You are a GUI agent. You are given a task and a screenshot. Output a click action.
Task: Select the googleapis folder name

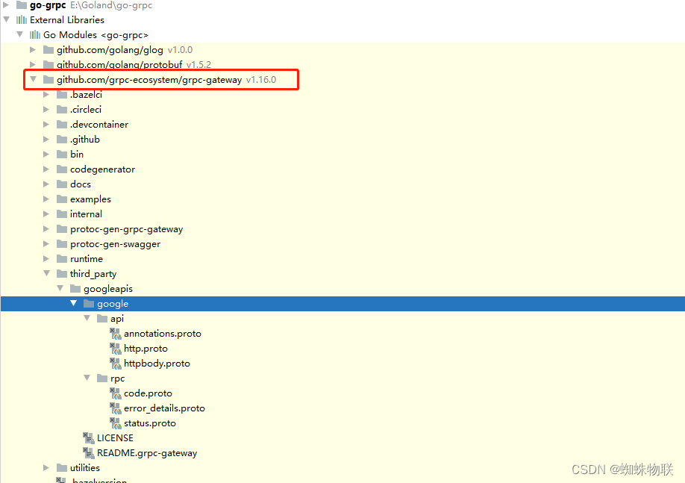pyautogui.click(x=108, y=289)
